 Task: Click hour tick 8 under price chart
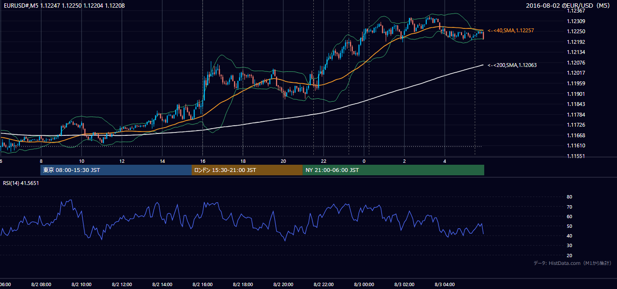pos(41,161)
